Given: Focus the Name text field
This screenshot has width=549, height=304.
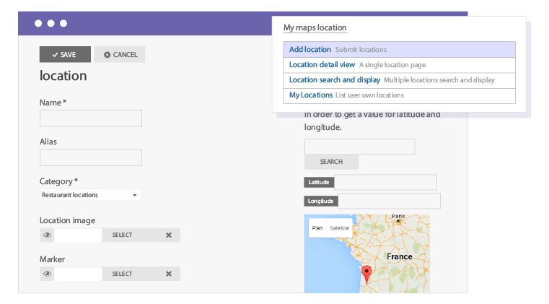Looking at the screenshot, I should coord(91,118).
